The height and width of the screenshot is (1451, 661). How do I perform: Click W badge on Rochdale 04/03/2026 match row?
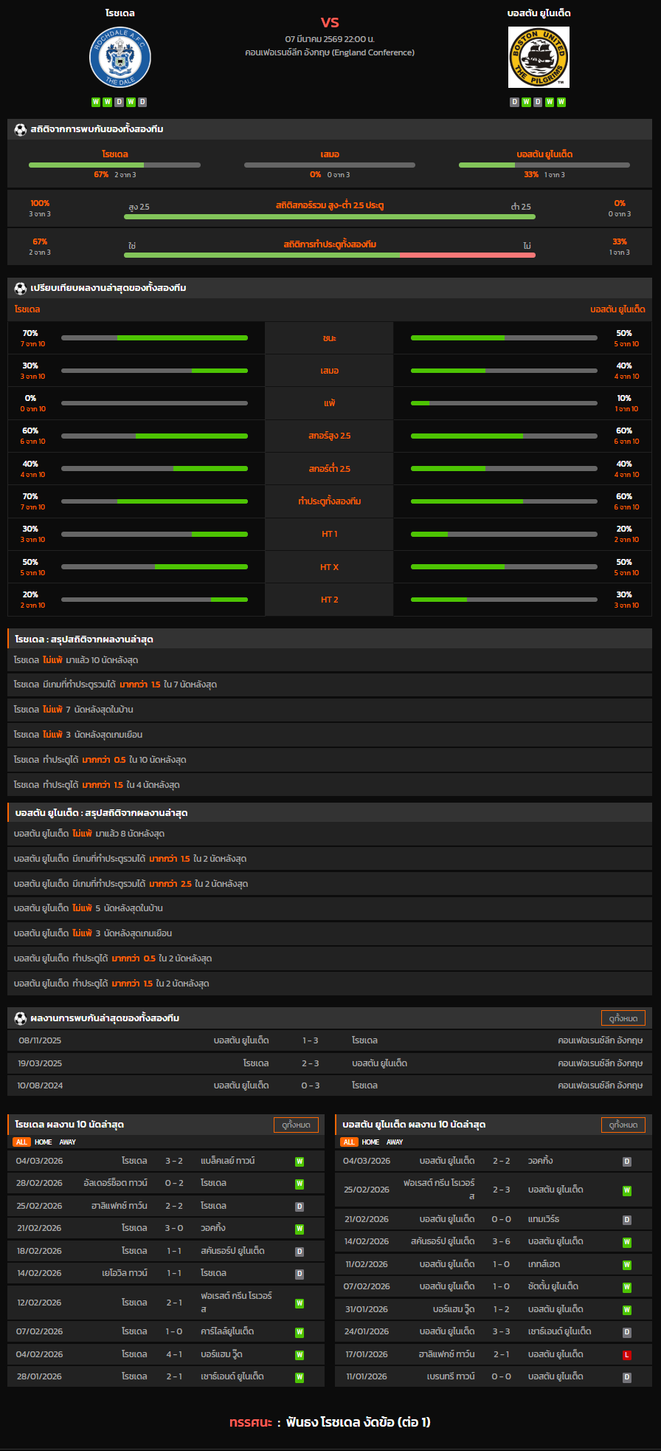click(300, 1162)
